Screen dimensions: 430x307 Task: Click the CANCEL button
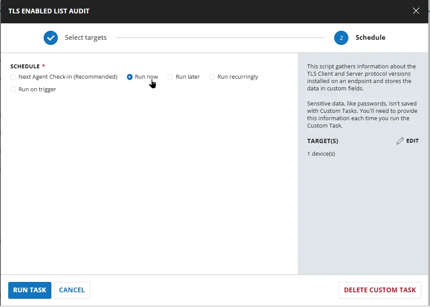[x=72, y=290]
